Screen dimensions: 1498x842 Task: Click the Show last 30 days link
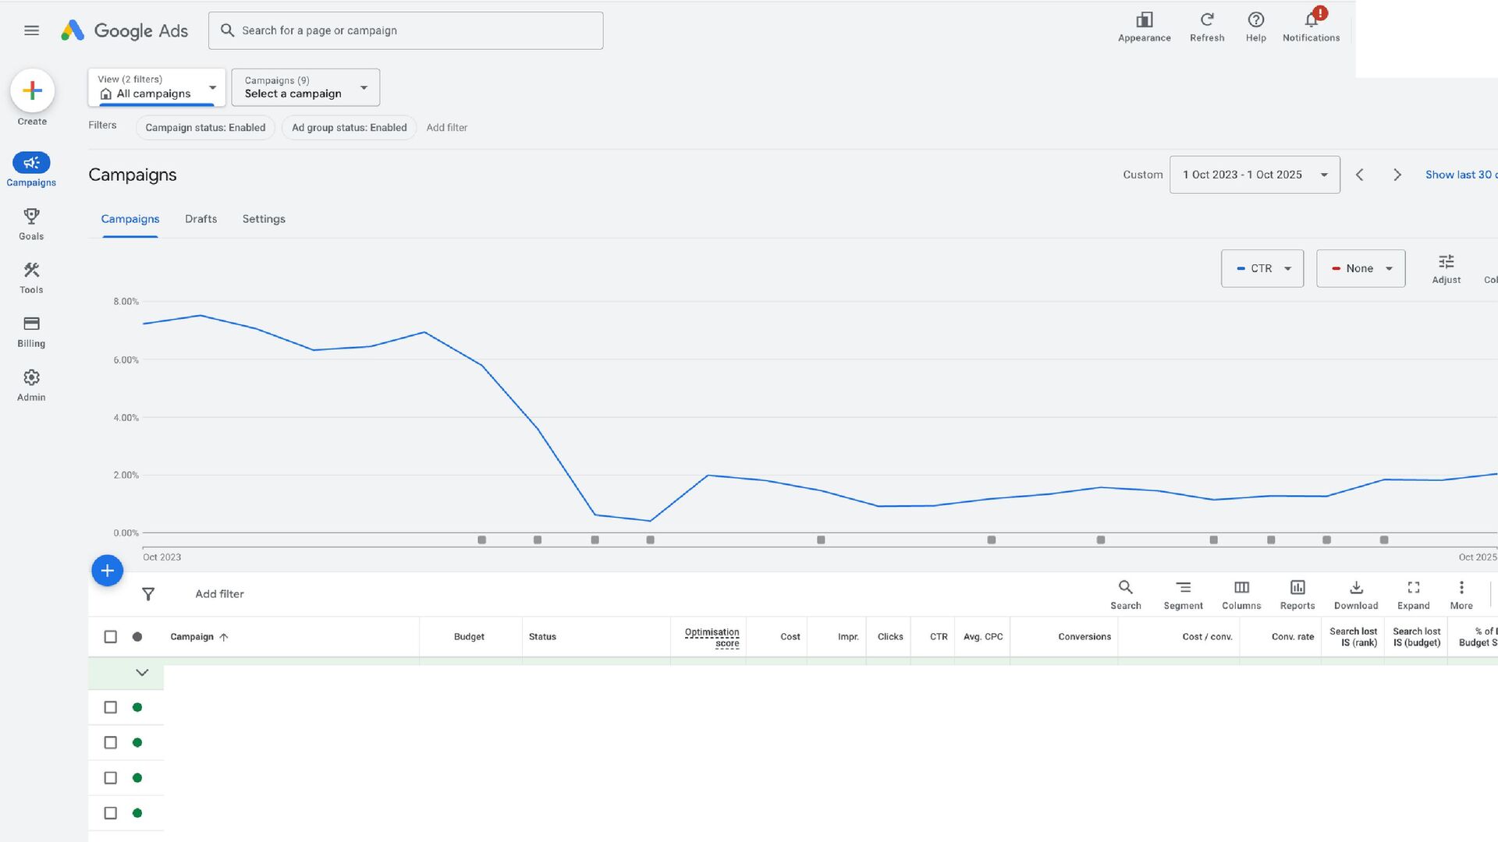click(x=1460, y=175)
